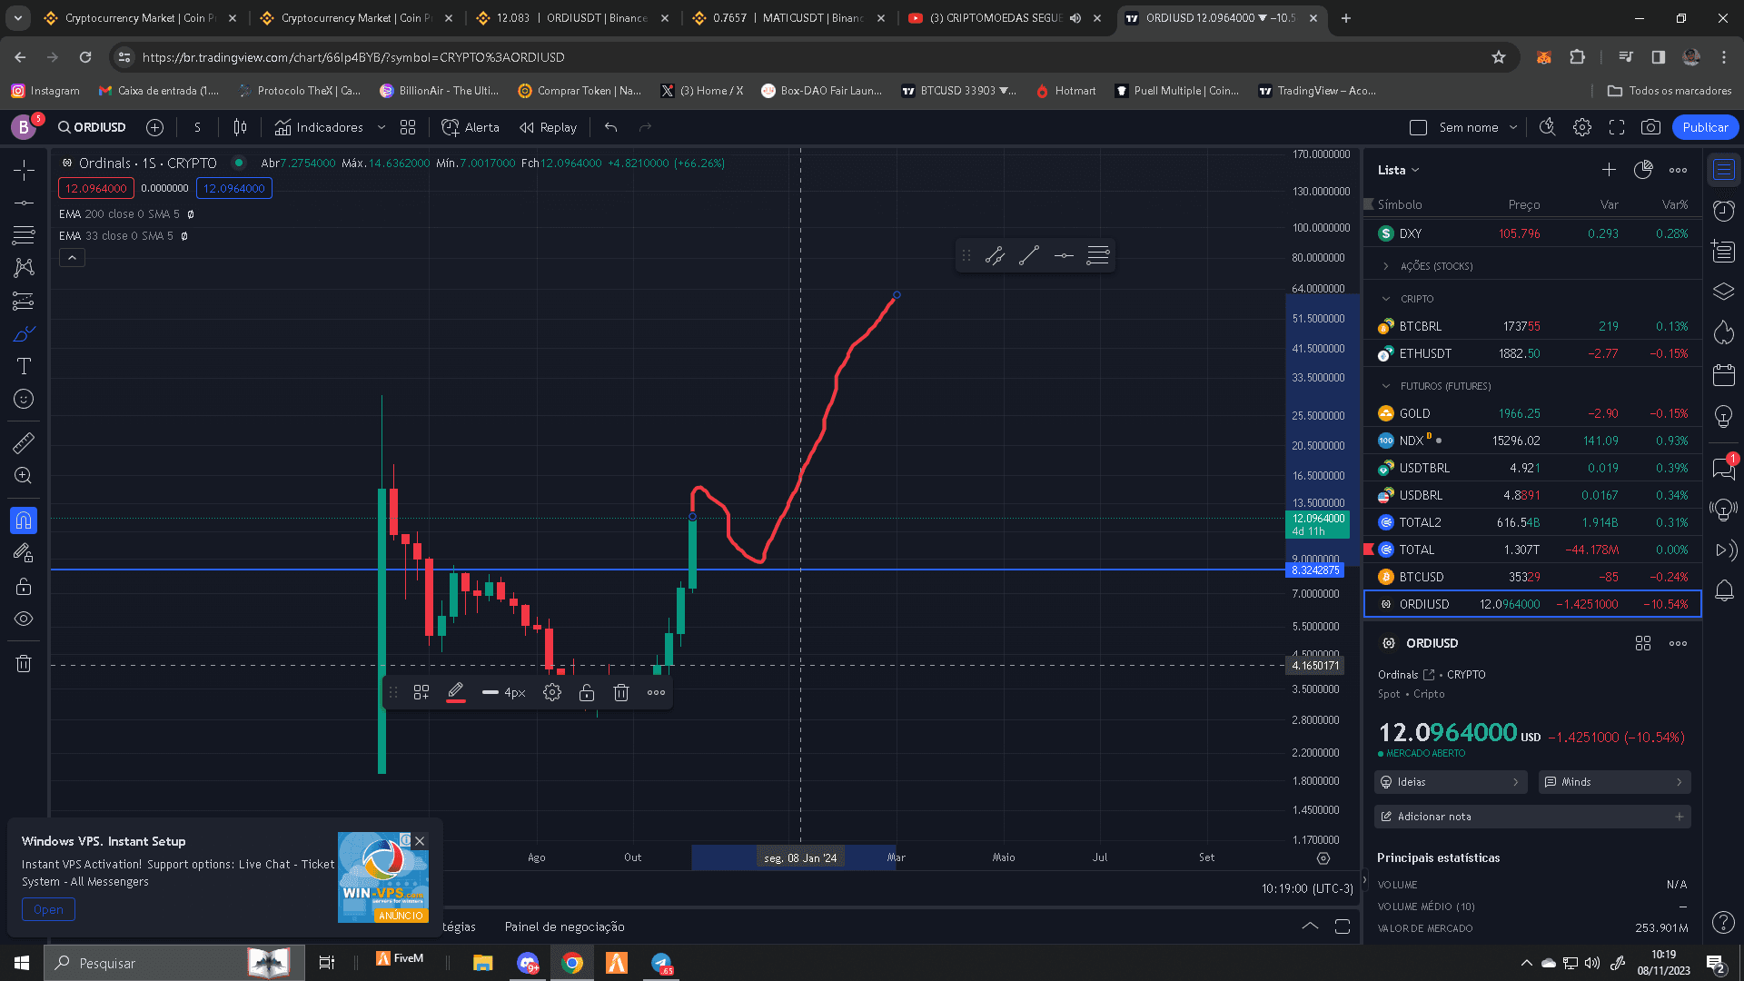
Task: Expand the Lista watchlist dropdown
Action: click(x=1398, y=170)
